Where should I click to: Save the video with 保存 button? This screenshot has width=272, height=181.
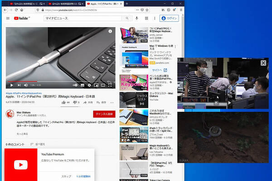tap(101, 102)
